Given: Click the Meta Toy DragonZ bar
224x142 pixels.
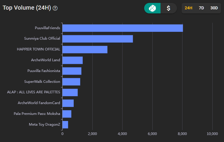Looking at the screenshot, I should [65, 125].
